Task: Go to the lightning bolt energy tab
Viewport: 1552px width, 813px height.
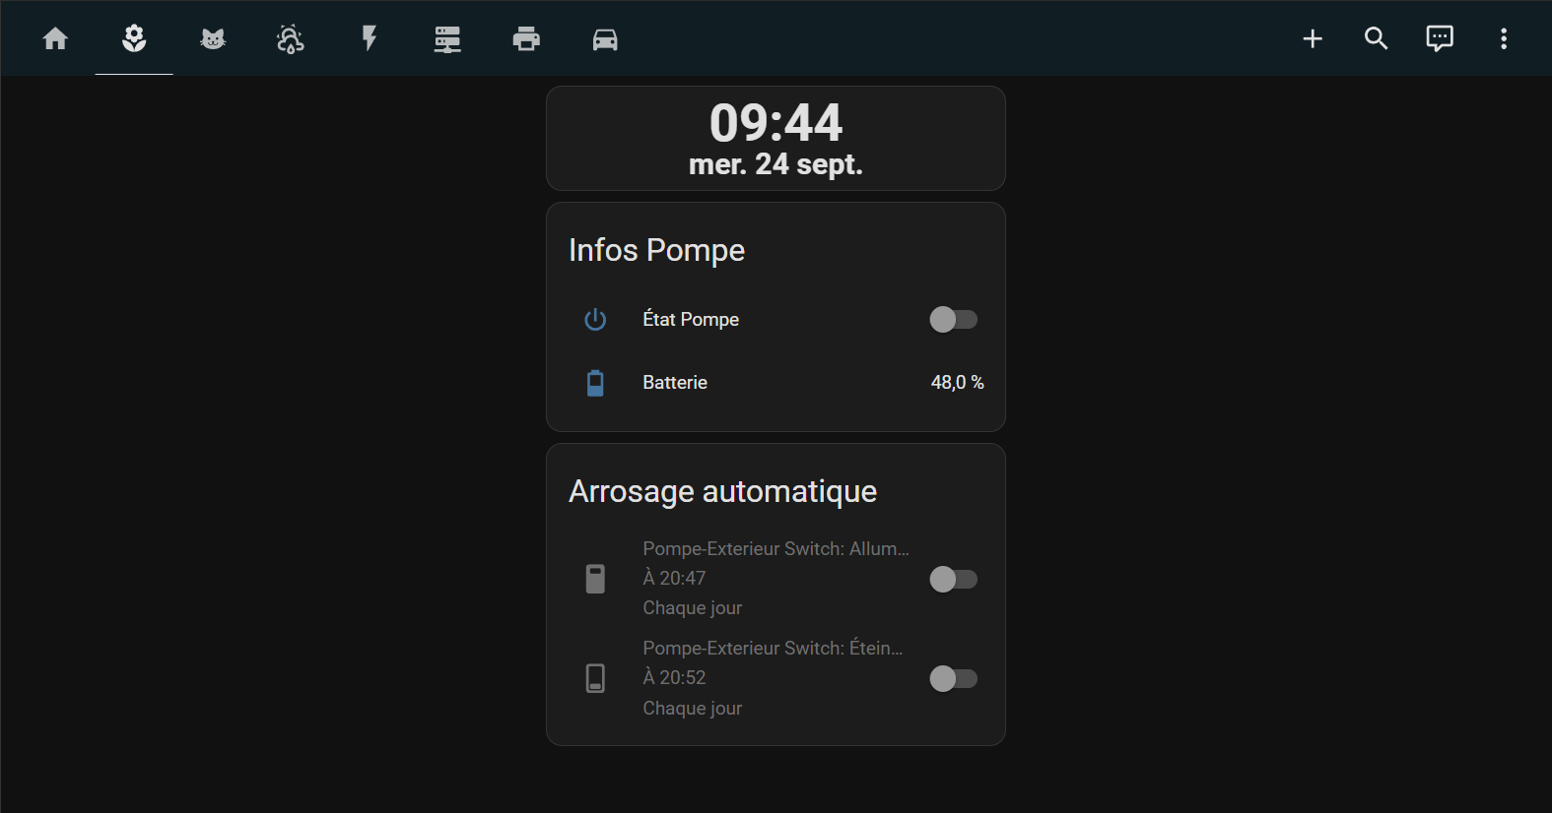Action: 370,38
